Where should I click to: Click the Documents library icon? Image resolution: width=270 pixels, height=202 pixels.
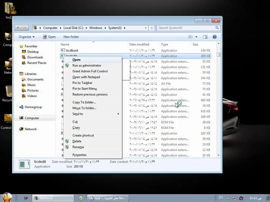[x=24, y=79]
